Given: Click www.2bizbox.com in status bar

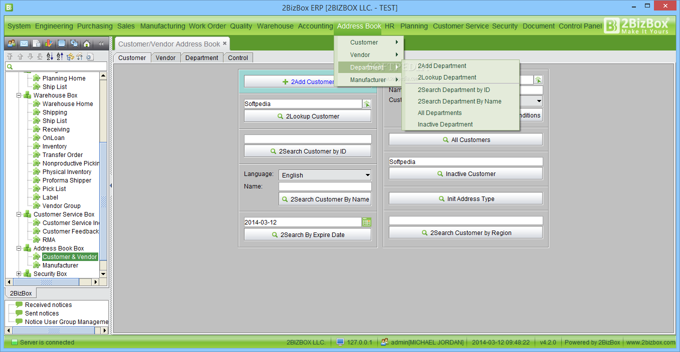Looking at the screenshot, I should click(650, 342).
